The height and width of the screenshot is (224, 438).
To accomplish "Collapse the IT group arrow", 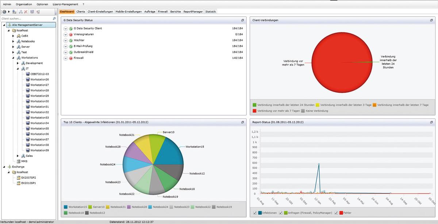I will point(18,69).
